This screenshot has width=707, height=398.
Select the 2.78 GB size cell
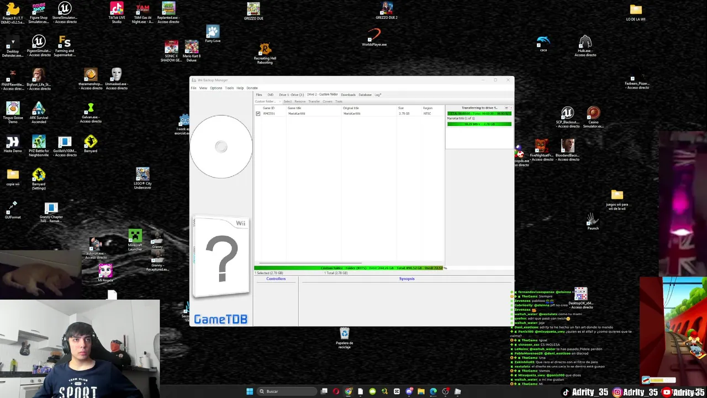pos(404,113)
